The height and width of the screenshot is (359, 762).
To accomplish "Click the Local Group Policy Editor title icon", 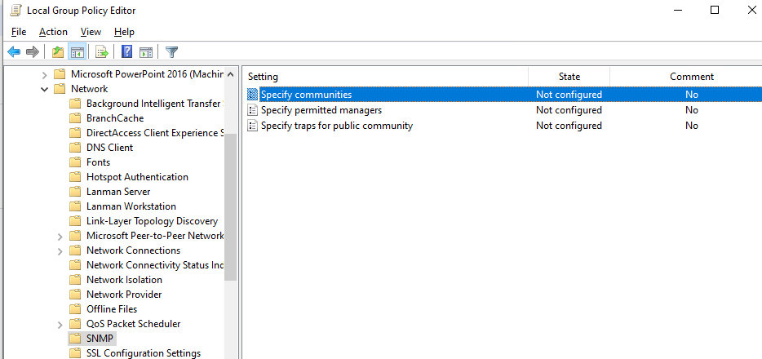I will pos(16,11).
